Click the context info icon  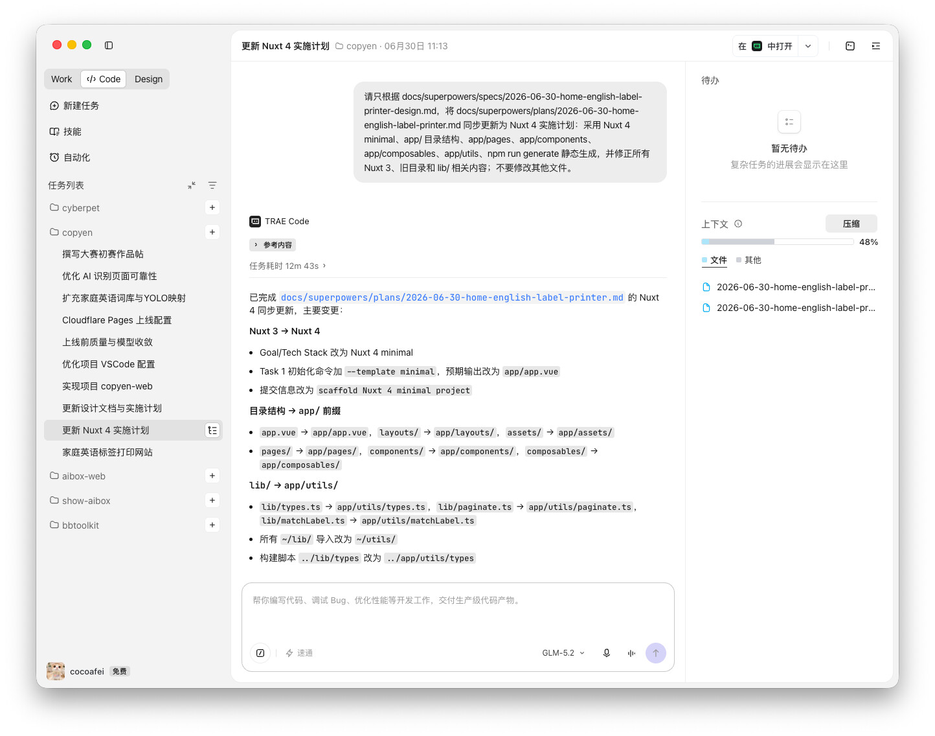click(738, 224)
